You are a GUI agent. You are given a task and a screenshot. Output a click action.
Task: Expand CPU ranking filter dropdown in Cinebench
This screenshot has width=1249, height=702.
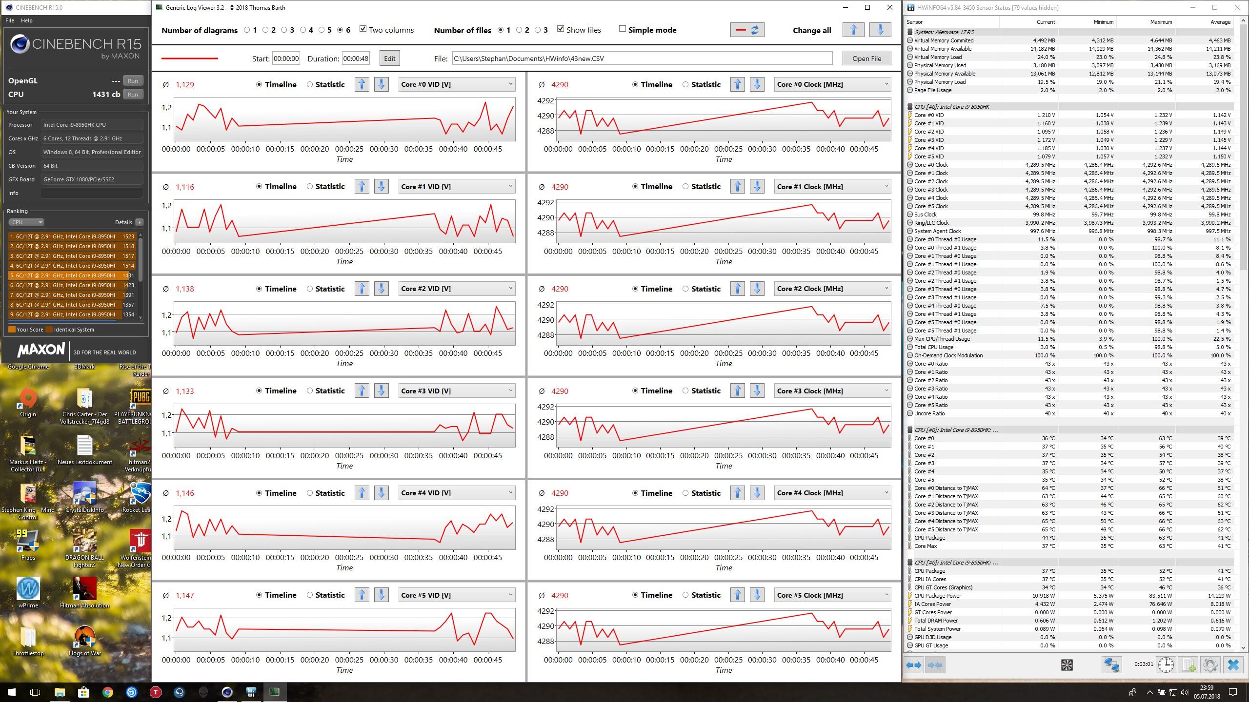pyautogui.click(x=26, y=222)
